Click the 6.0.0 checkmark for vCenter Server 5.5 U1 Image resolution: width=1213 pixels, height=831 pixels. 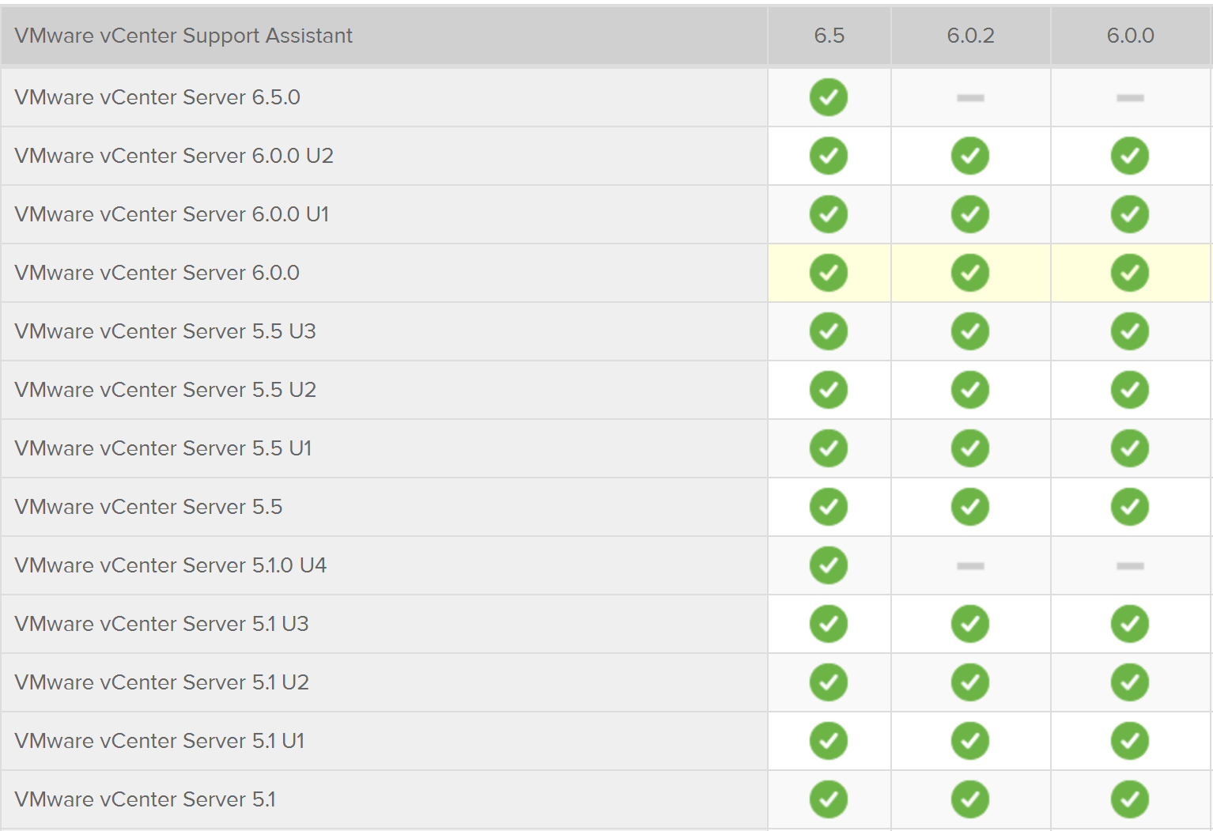click(1130, 448)
